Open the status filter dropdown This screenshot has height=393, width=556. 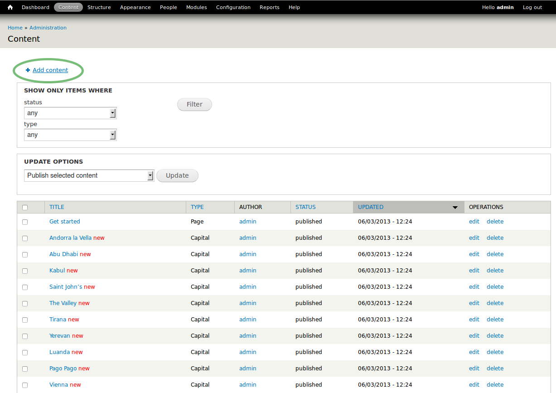pos(70,113)
